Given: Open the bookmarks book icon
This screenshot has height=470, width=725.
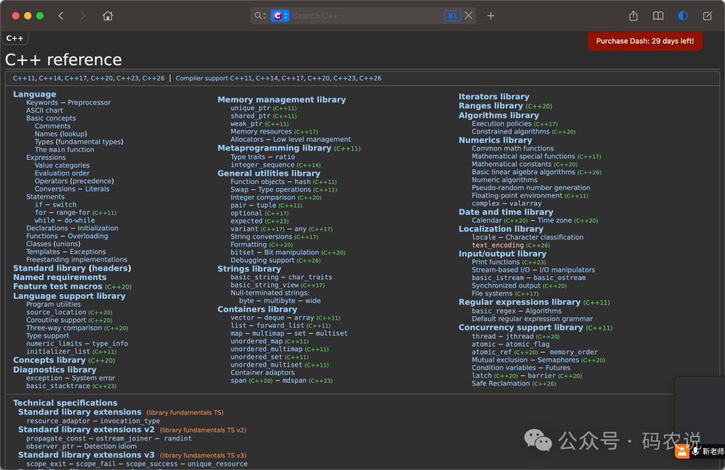Looking at the screenshot, I should click(658, 15).
